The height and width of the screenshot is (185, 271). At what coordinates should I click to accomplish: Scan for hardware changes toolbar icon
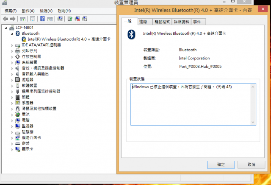pos(60,19)
